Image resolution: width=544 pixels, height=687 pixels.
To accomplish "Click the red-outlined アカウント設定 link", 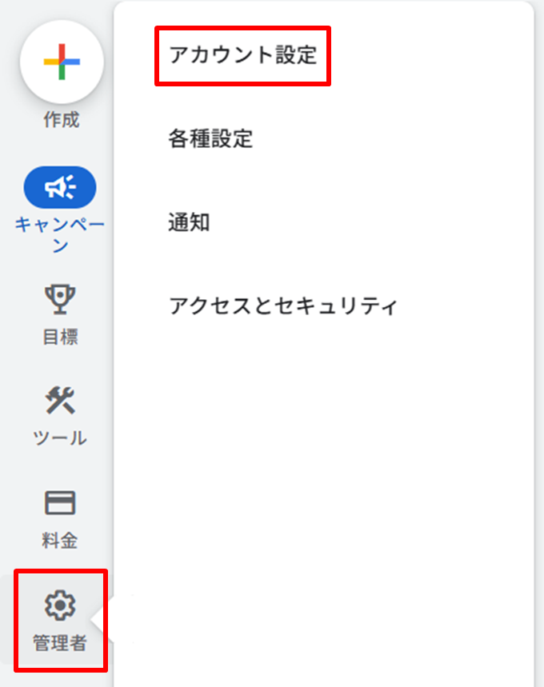I will [243, 56].
